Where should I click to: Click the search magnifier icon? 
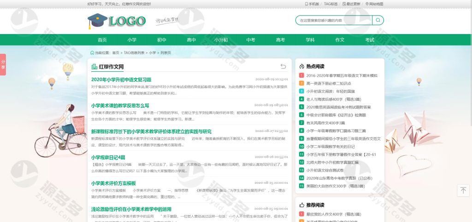click(x=378, y=20)
